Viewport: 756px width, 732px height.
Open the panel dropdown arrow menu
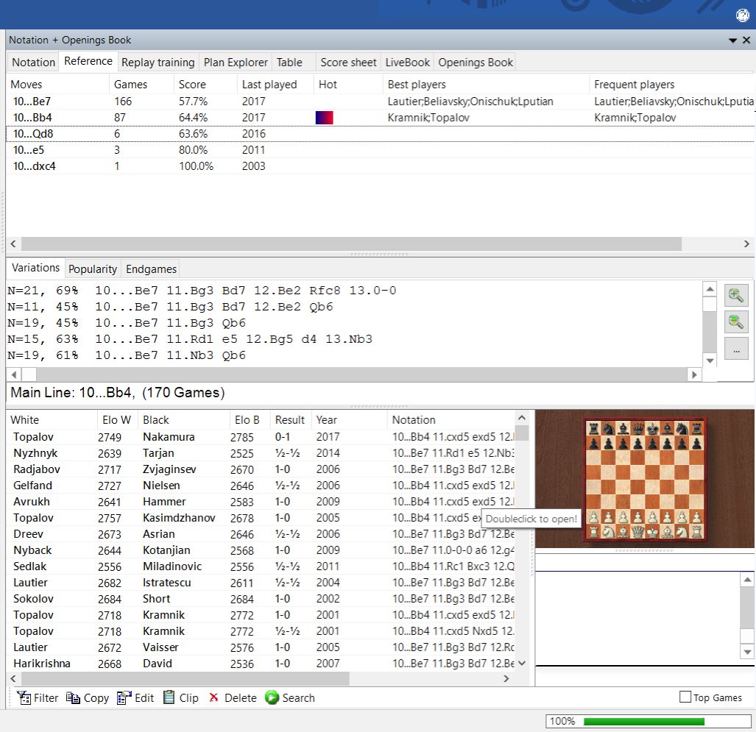733,40
